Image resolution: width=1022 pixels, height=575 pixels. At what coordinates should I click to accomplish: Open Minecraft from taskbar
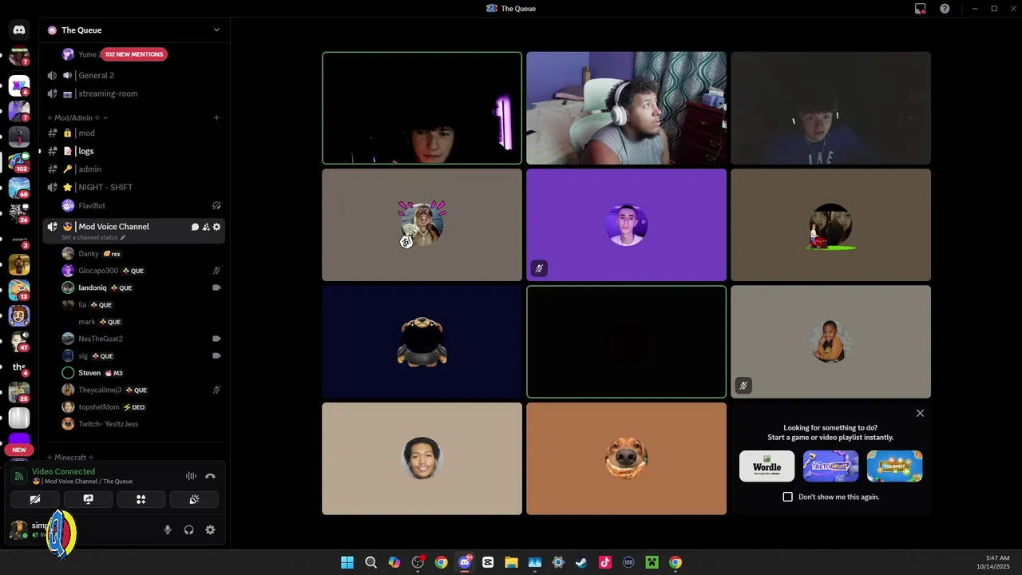[652, 562]
